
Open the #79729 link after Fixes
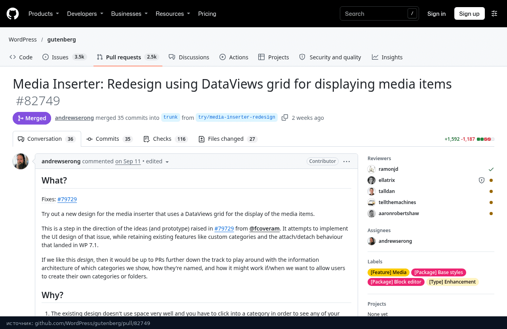pyautogui.click(x=67, y=199)
